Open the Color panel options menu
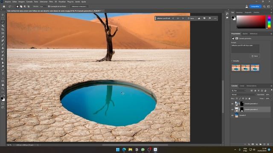This screenshot has height=153, width=273. click(271, 12)
